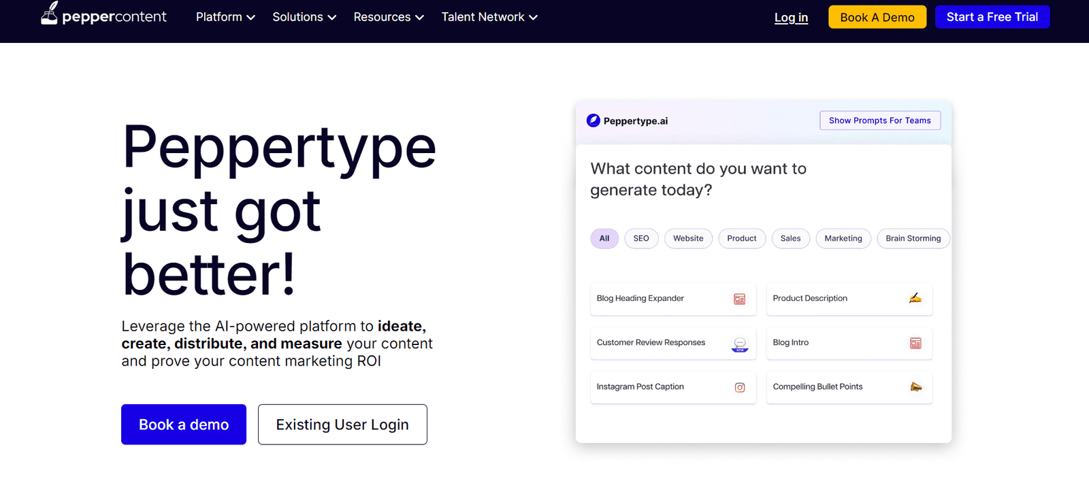Click the Blog Intro newspaper icon

(x=915, y=343)
